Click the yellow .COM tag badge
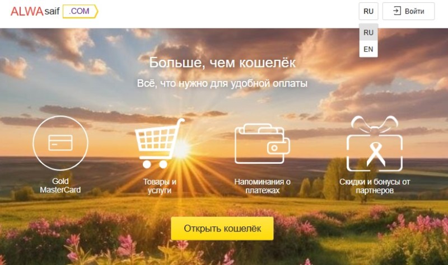448x265 pixels. pyautogui.click(x=80, y=11)
